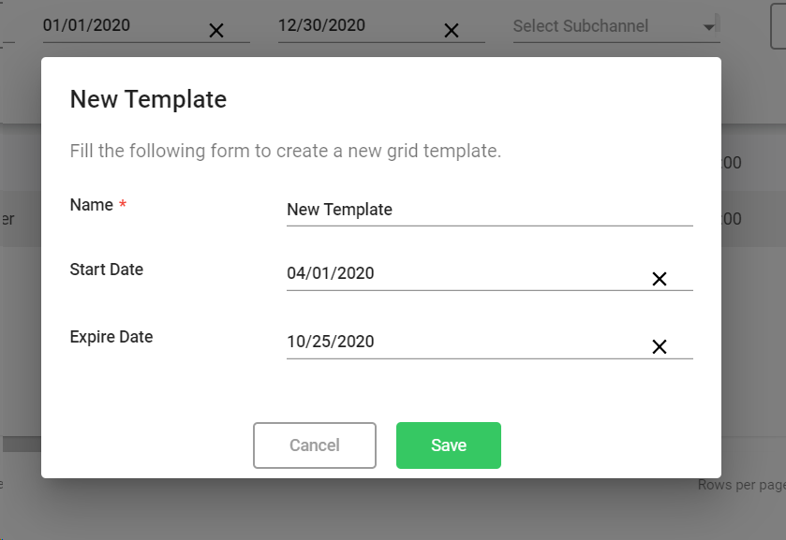
Task: Clear the Start Date field value
Action: point(660,279)
